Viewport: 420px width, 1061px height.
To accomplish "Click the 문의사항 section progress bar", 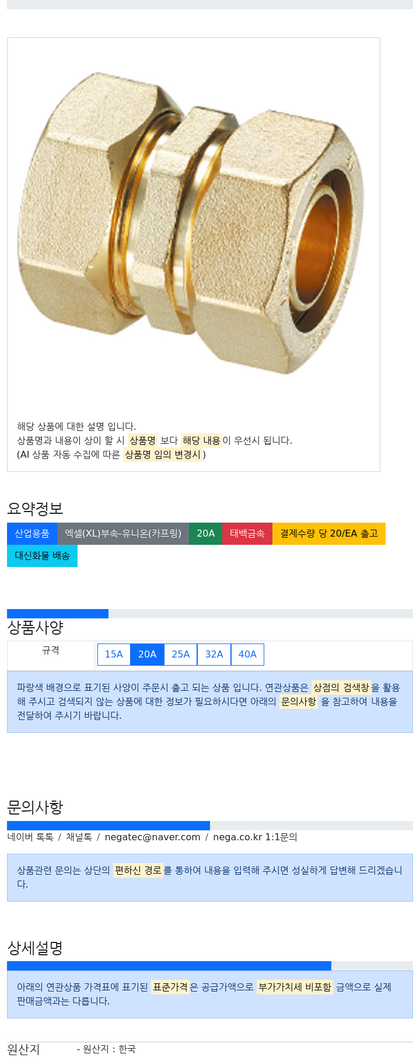I will [x=108, y=826].
